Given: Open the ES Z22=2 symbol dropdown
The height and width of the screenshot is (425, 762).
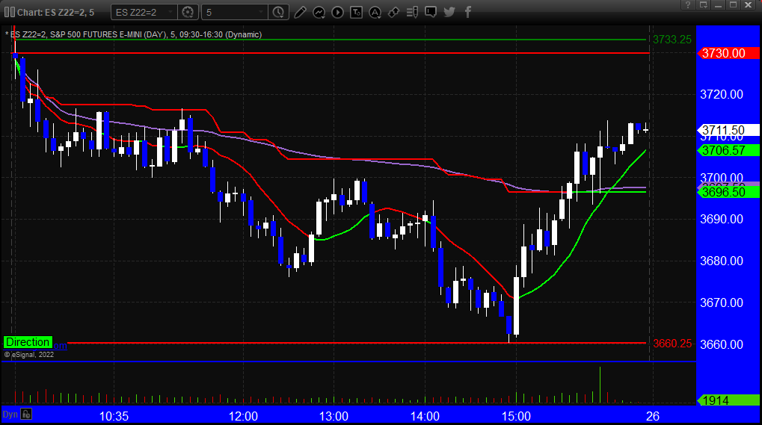Looking at the screenshot, I should (x=144, y=12).
